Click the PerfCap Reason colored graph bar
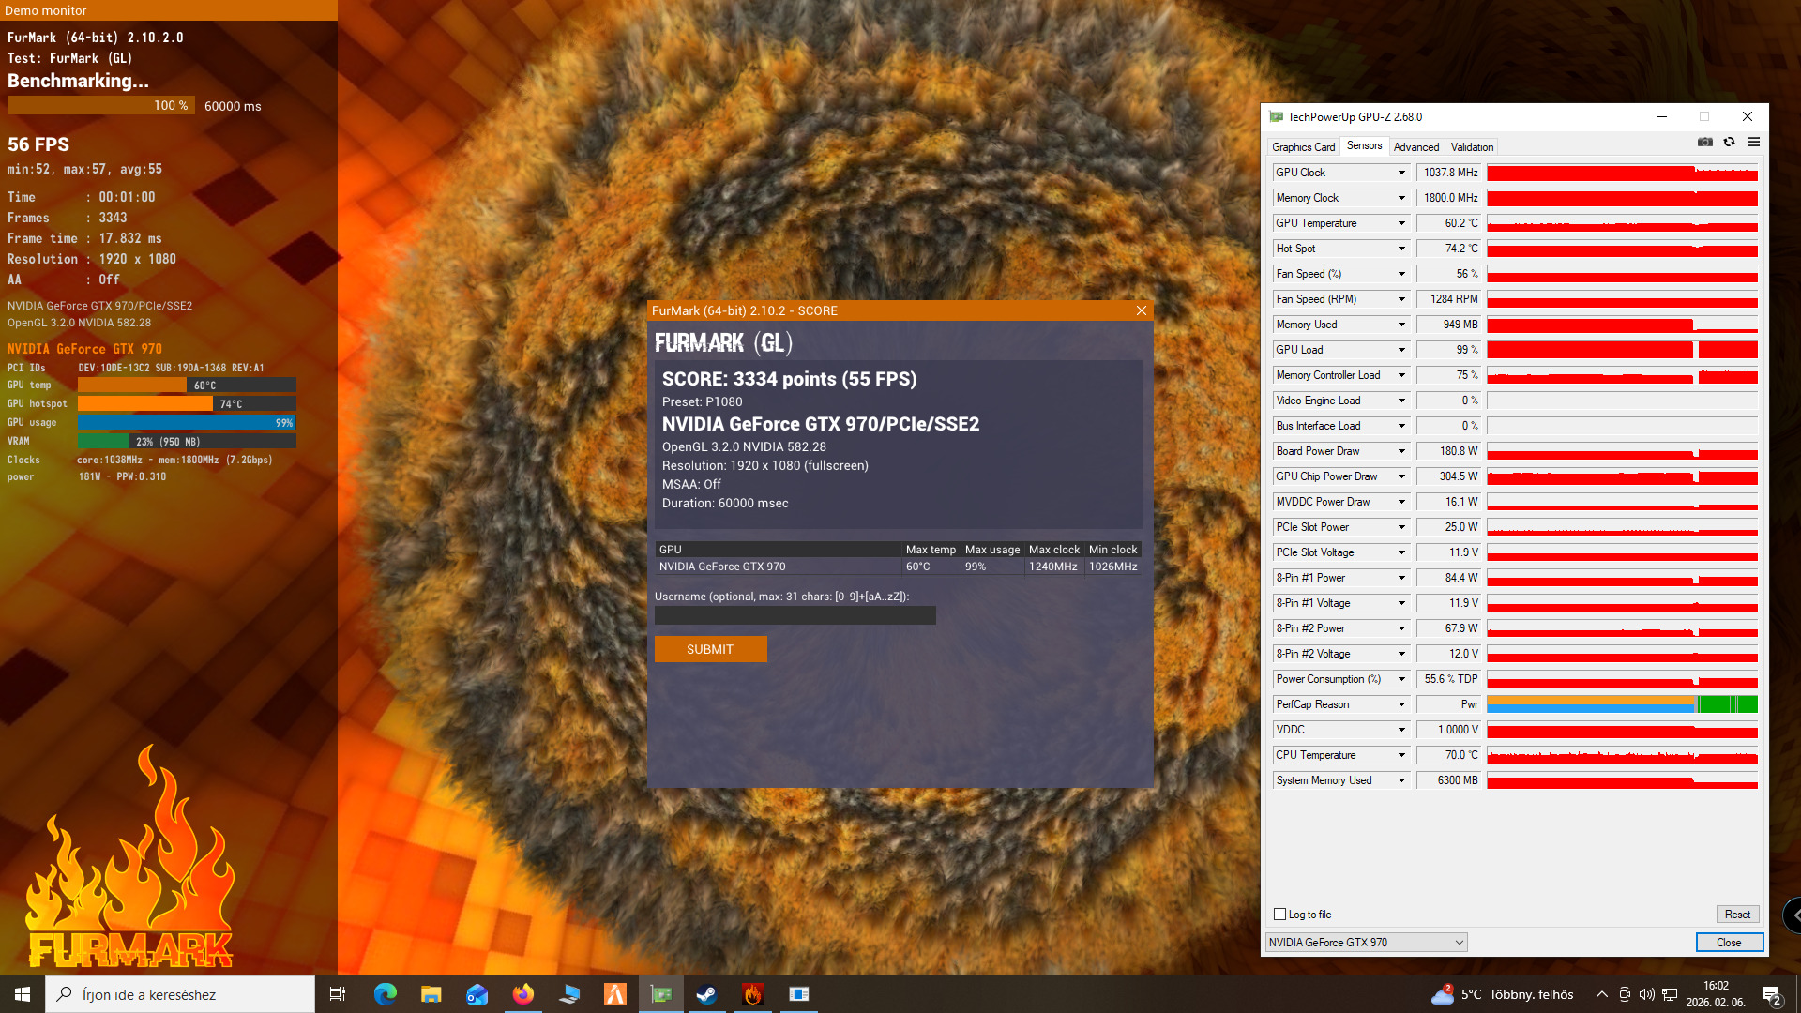 [1621, 704]
